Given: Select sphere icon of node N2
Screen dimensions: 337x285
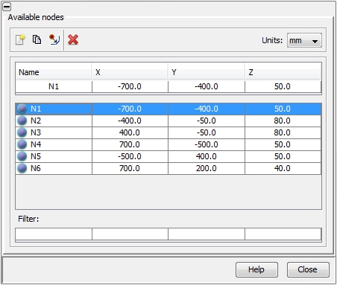Looking at the screenshot, I should pos(22,121).
